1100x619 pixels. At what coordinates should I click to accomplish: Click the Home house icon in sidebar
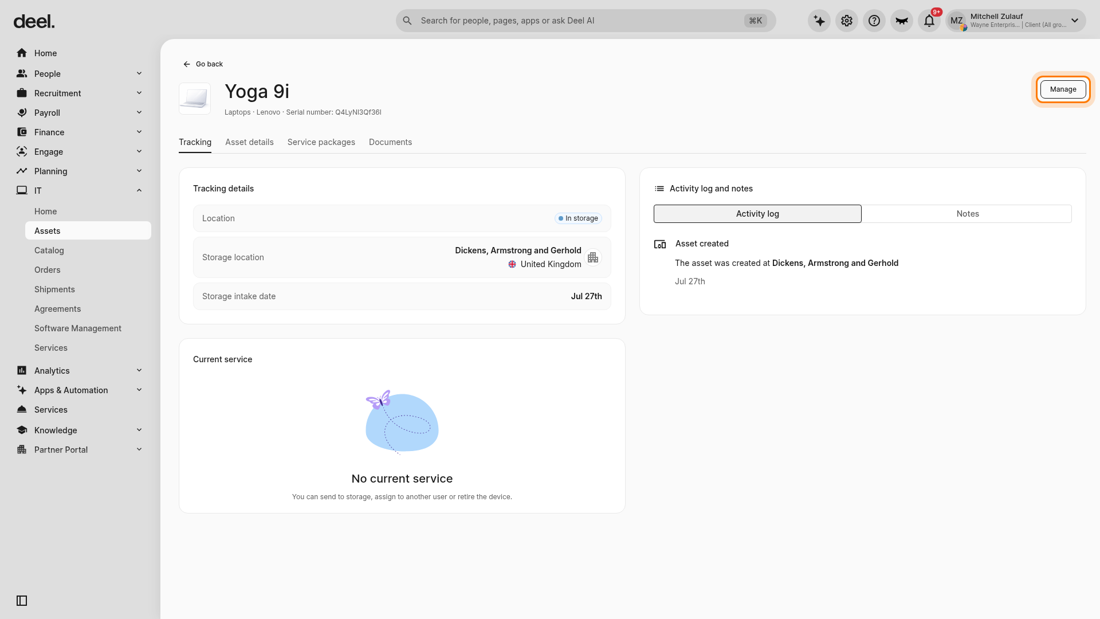point(22,53)
